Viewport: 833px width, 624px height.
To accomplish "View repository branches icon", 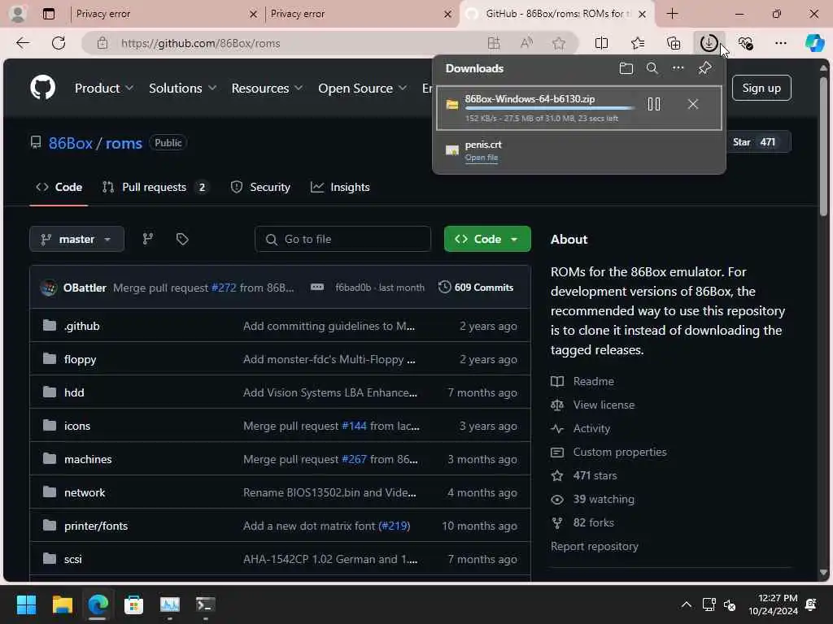I will 148,239.
